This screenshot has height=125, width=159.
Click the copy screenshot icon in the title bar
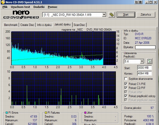tap(137, 2)
